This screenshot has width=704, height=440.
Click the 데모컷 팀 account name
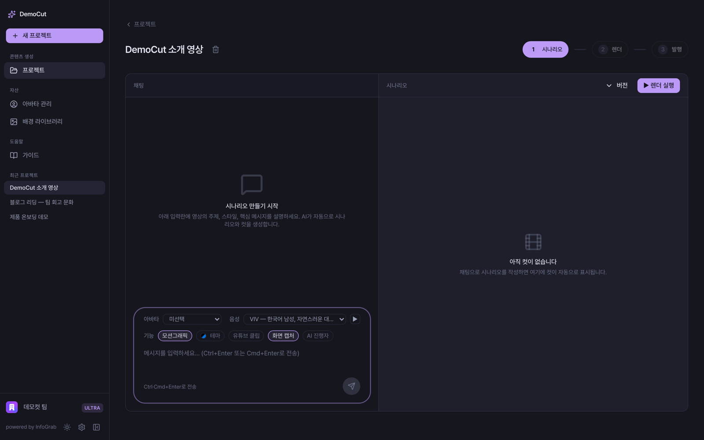(35, 407)
